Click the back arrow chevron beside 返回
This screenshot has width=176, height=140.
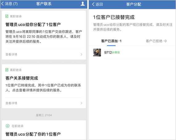coord(93,4)
